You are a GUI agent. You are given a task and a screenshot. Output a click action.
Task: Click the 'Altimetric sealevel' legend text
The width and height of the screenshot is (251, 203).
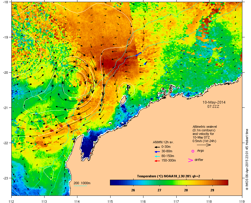click(205, 127)
